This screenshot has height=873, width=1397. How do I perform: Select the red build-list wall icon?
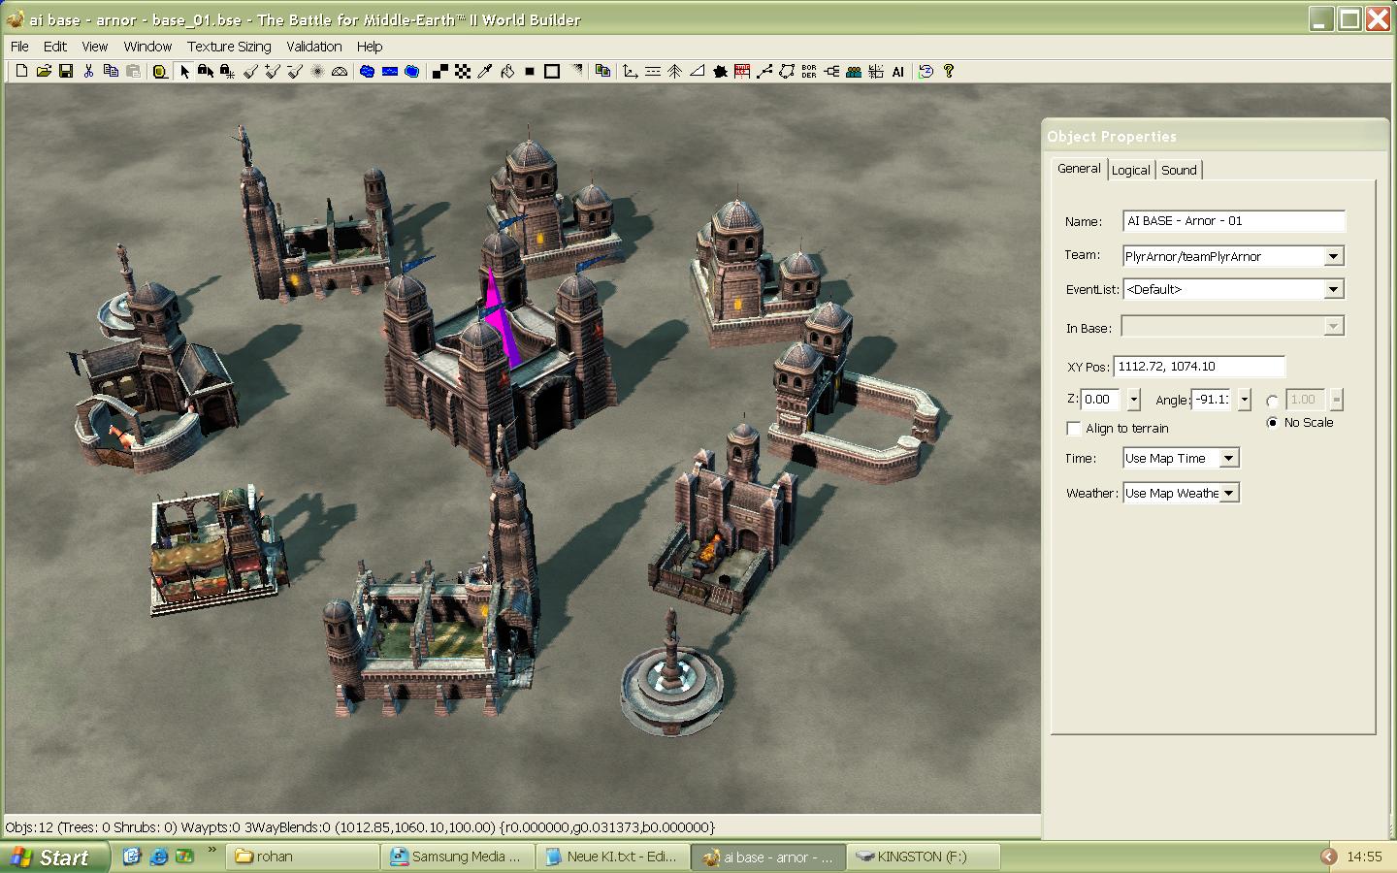(x=742, y=71)
